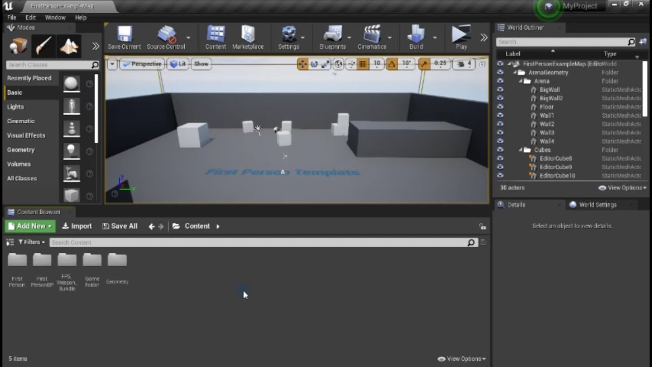Image resolution: width=652 pixels, height=367 pixels.
Task: Collapse the Cubes folder in outliner
Action: coord(521,150)
